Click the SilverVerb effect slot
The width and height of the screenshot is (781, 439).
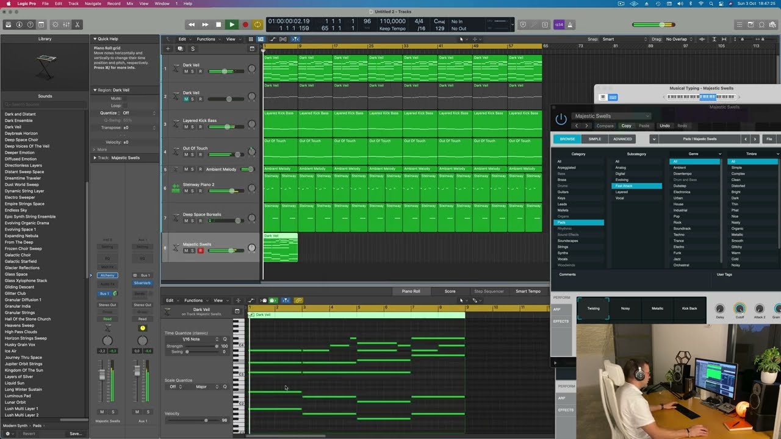142,283
